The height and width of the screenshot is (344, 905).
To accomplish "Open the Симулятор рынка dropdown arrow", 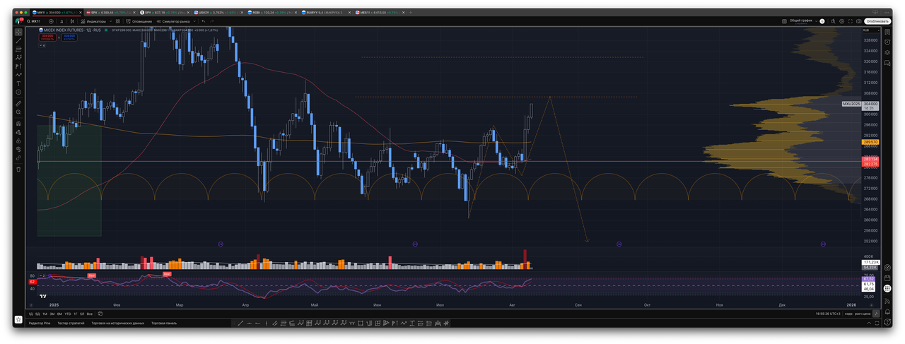I will tap(193, 21).
